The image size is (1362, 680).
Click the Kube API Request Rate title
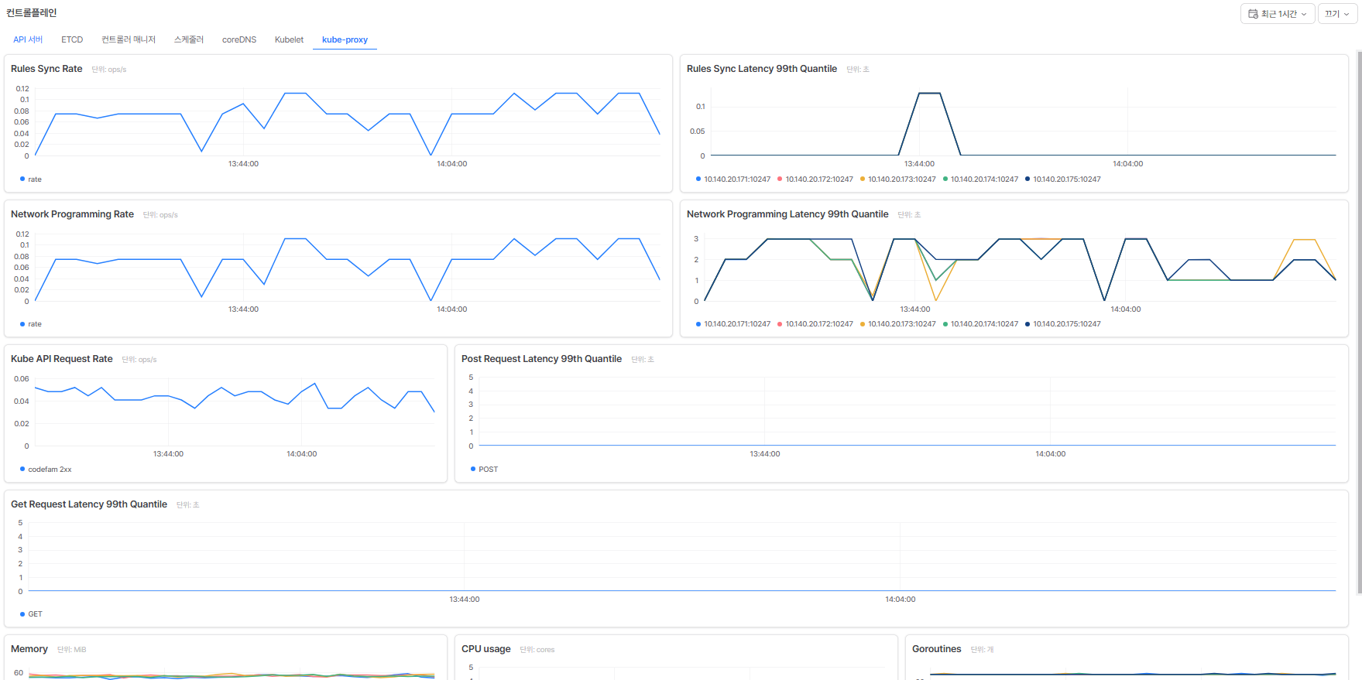coord(62,359)
